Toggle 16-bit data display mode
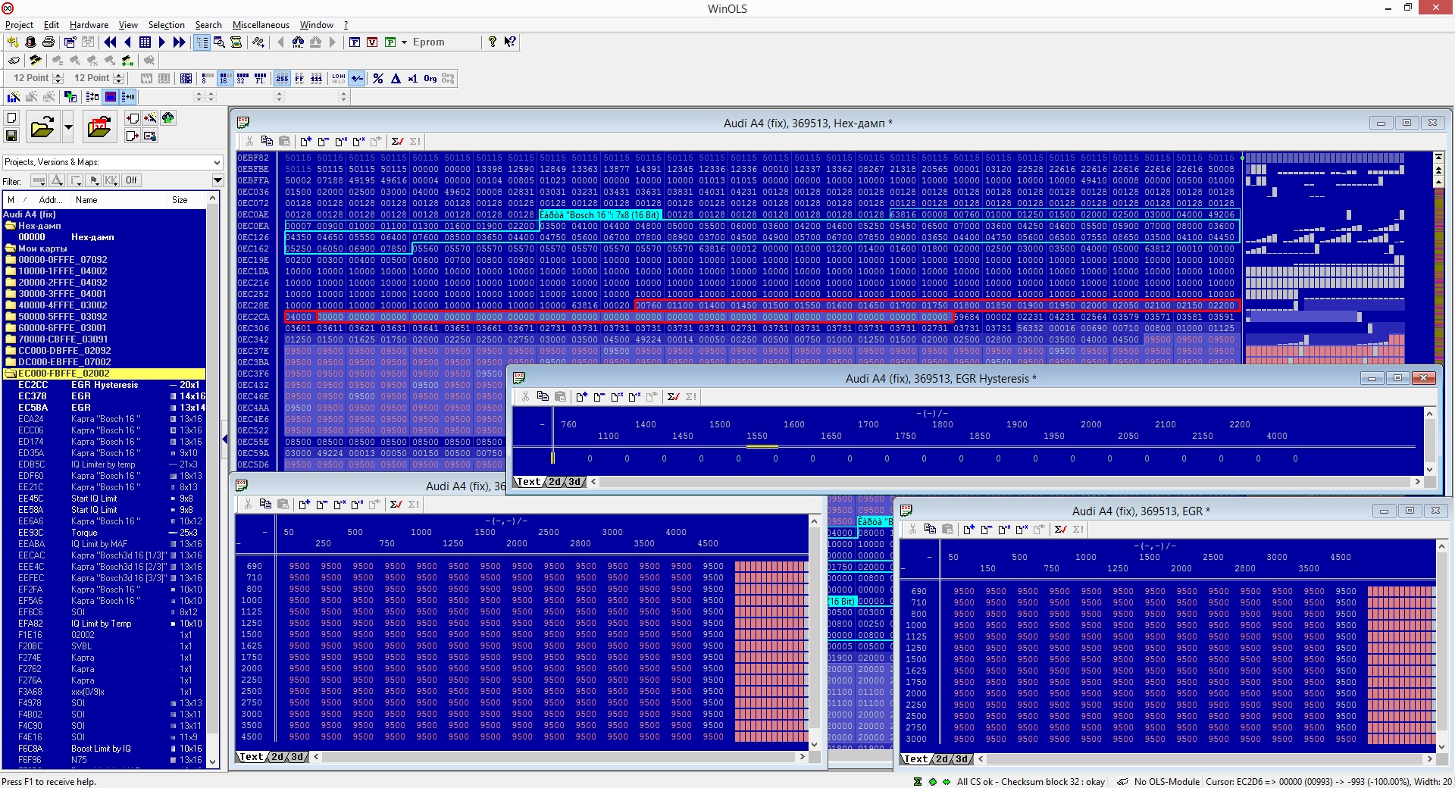Screen dimensions: 1455x788 point(225,78)
